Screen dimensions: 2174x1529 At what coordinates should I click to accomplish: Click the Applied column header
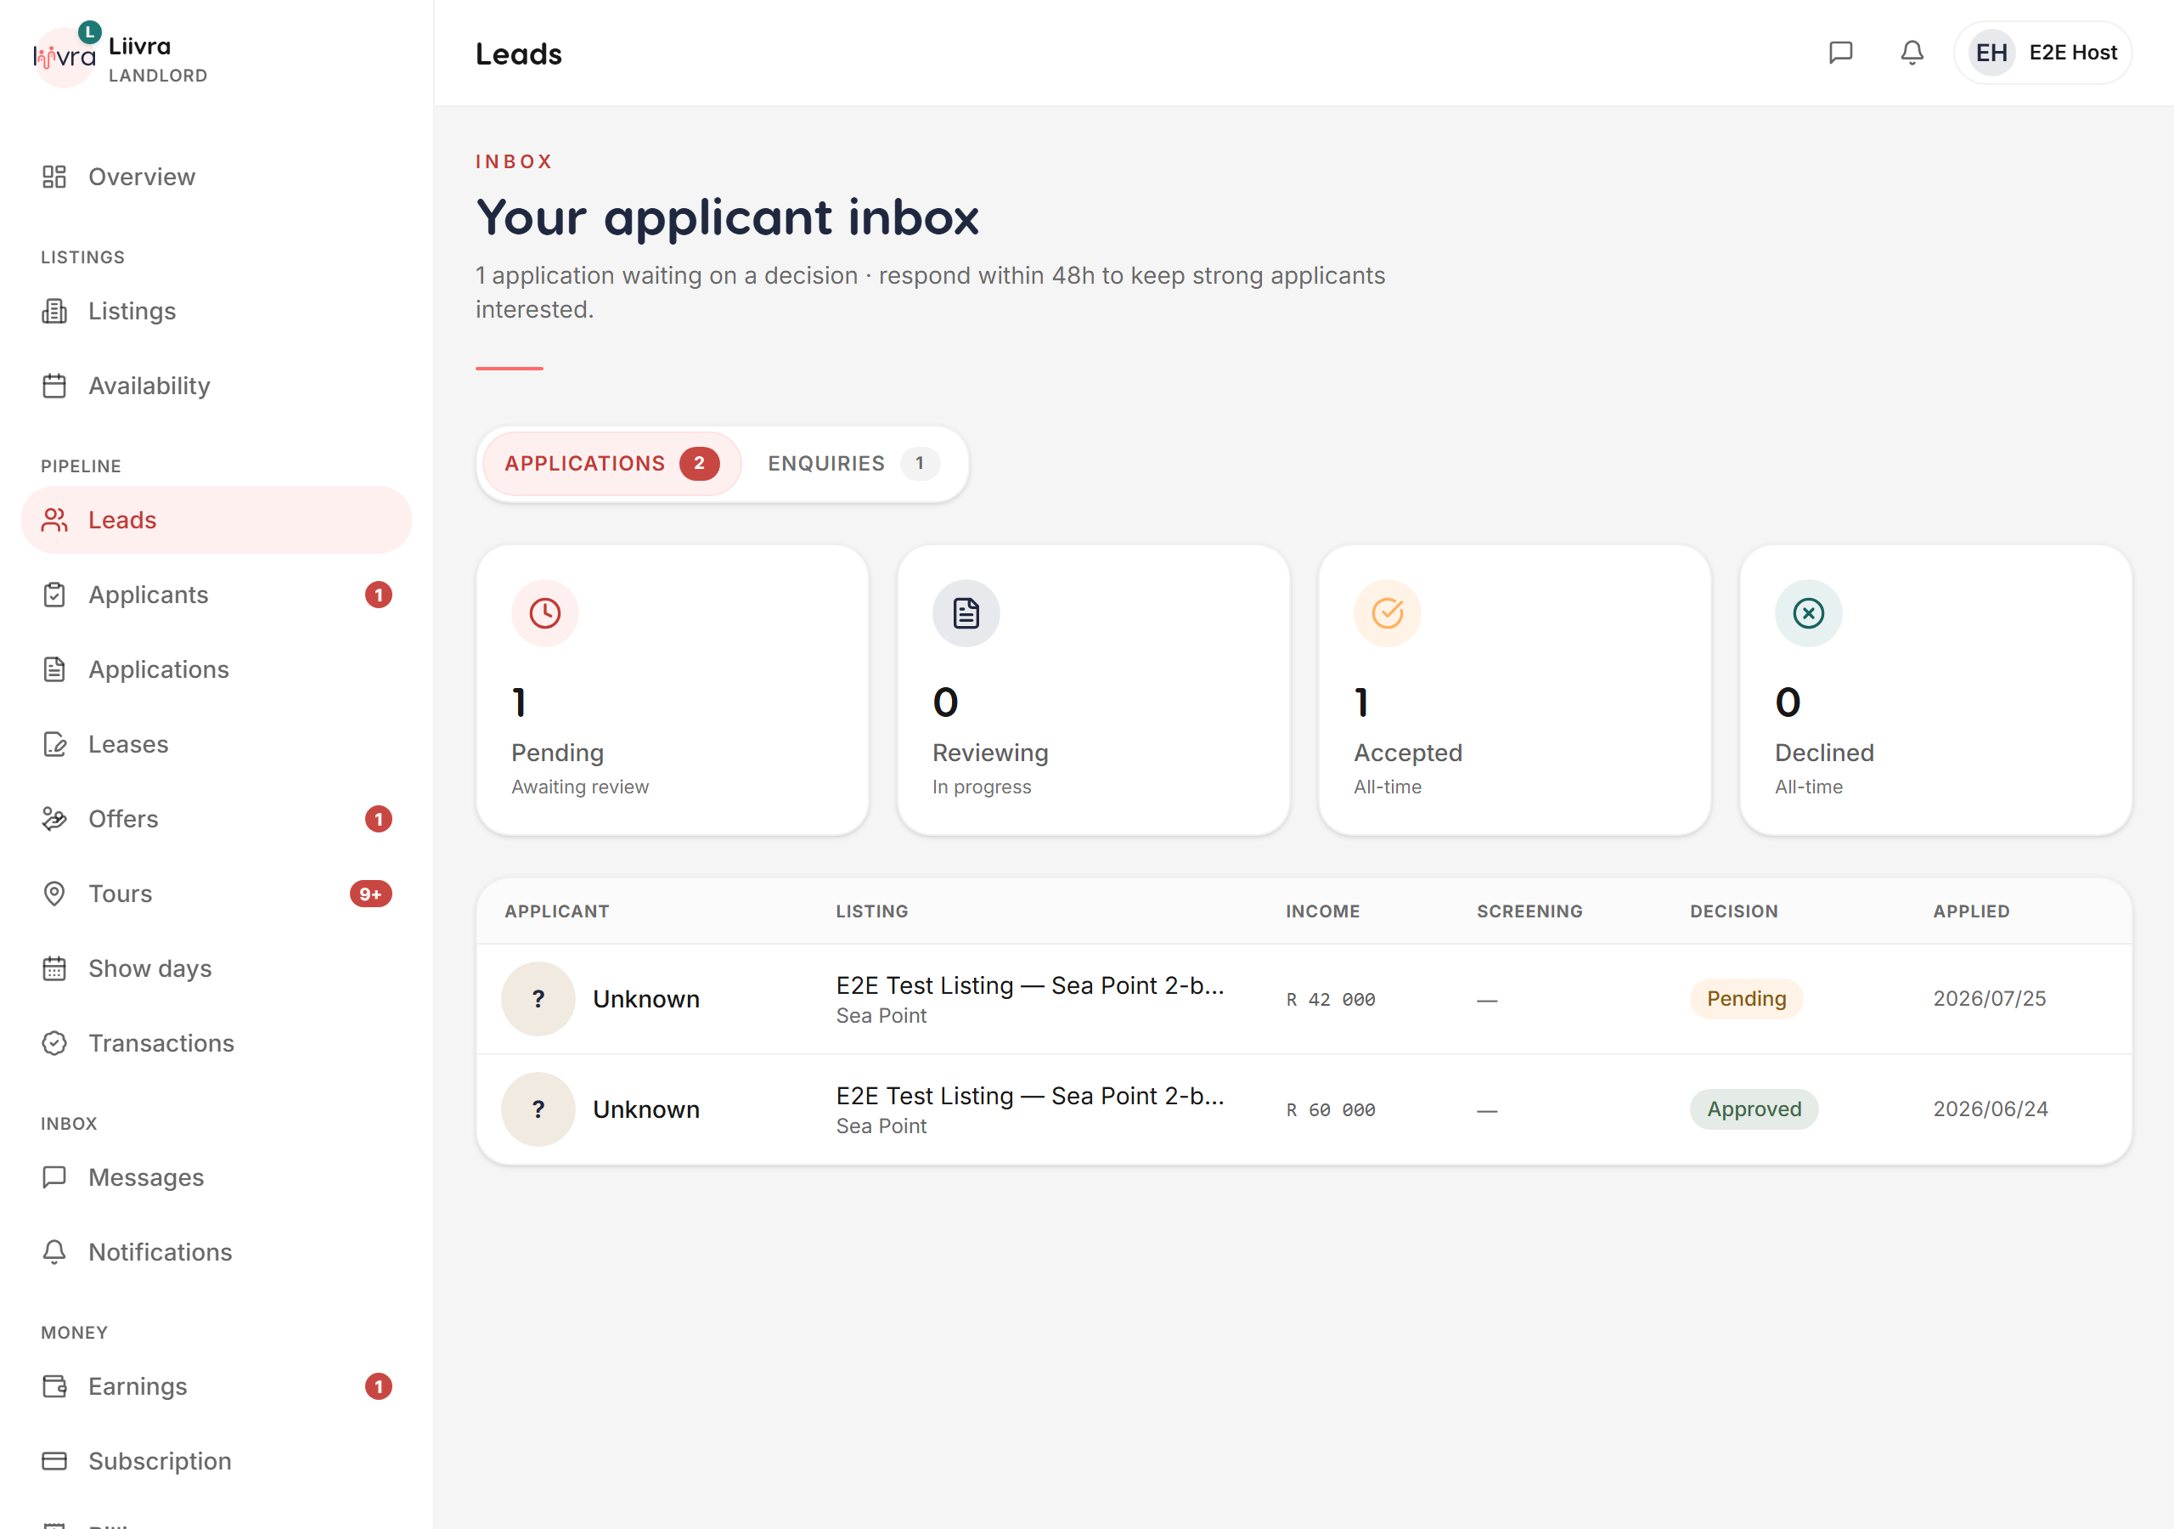[1970, 911]
